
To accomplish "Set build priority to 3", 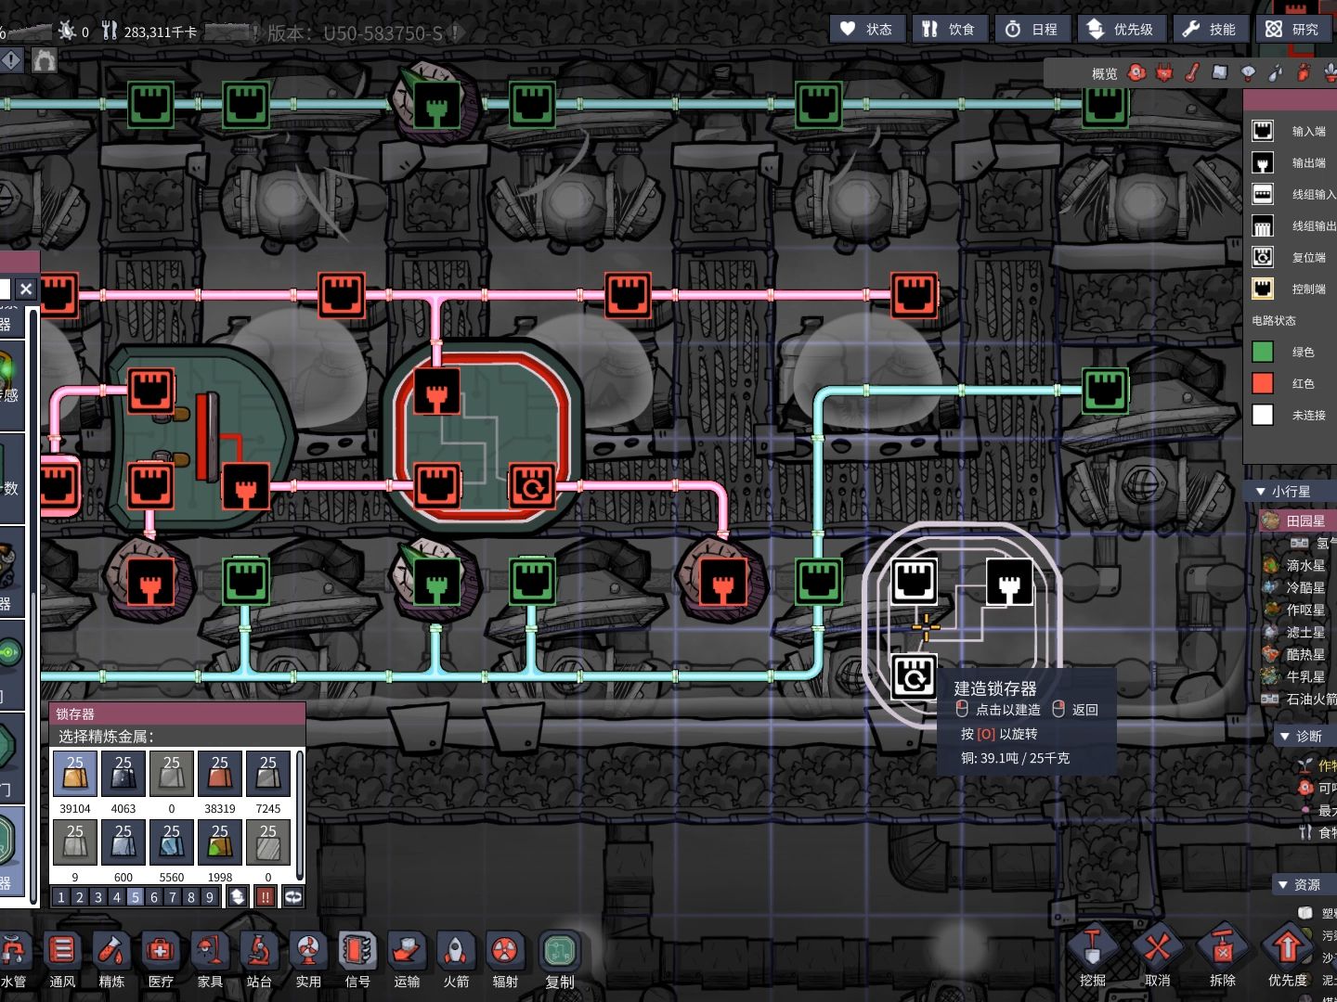I will click(x=98, y=897).
